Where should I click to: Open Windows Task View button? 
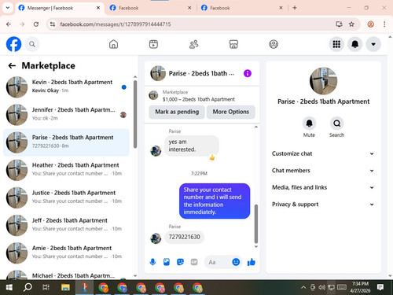pos(46,287)
